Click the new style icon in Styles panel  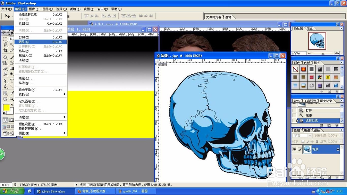(330, 91)
